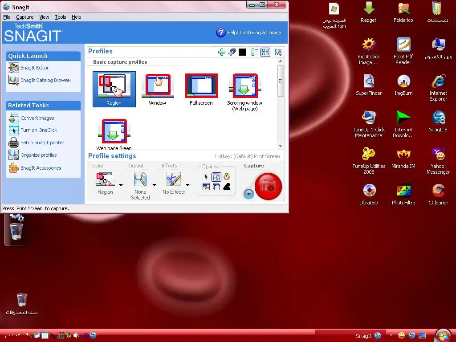456x342 pixels.
Task: Open ImgBurn desktop icon
Action: [x=403, y=85]
